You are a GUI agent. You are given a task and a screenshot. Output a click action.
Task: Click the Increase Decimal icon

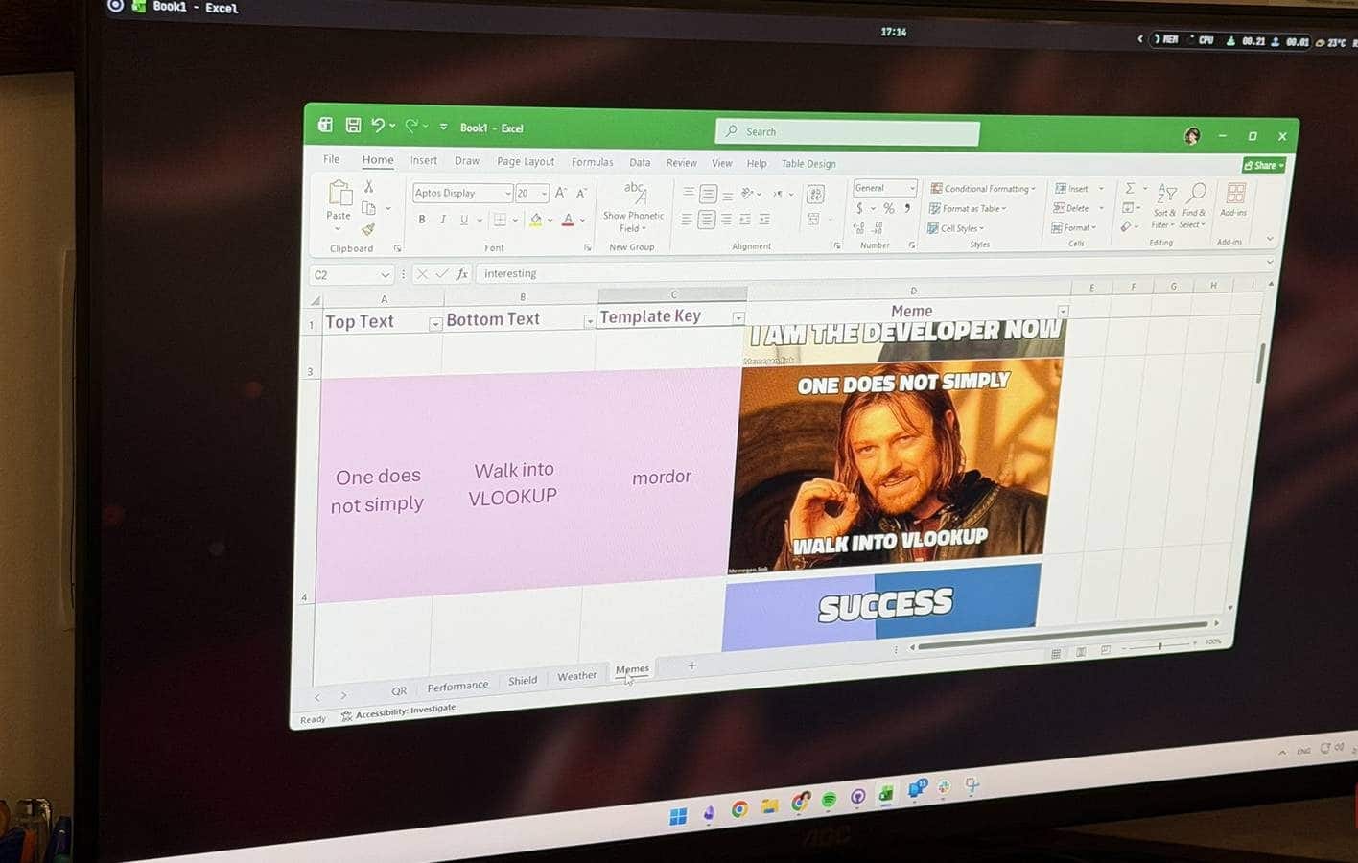coord(857,228)
